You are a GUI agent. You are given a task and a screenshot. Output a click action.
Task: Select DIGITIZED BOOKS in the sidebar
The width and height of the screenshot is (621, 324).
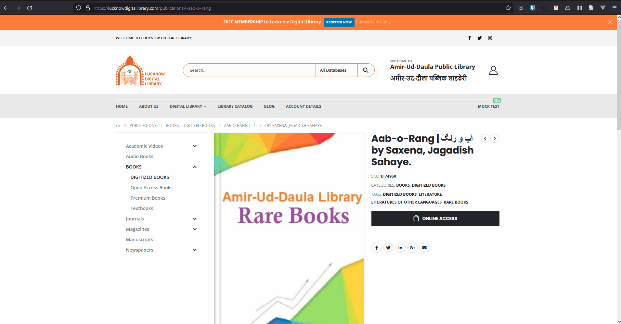point(150,177)
